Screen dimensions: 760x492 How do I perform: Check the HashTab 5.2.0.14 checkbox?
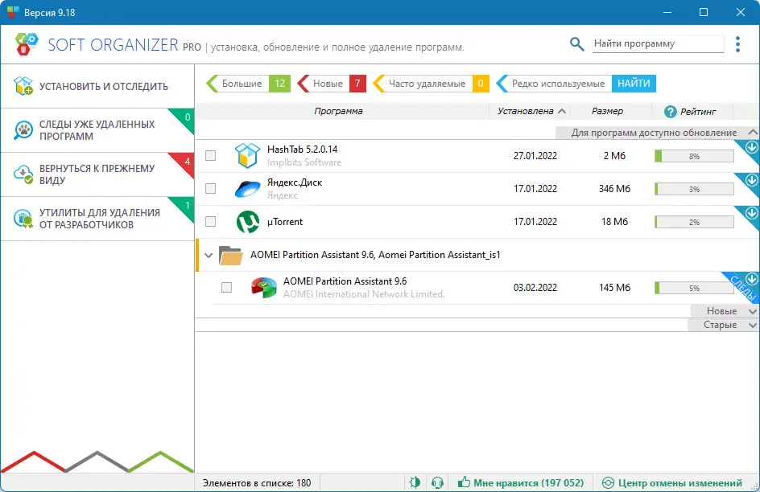point(210,155)
